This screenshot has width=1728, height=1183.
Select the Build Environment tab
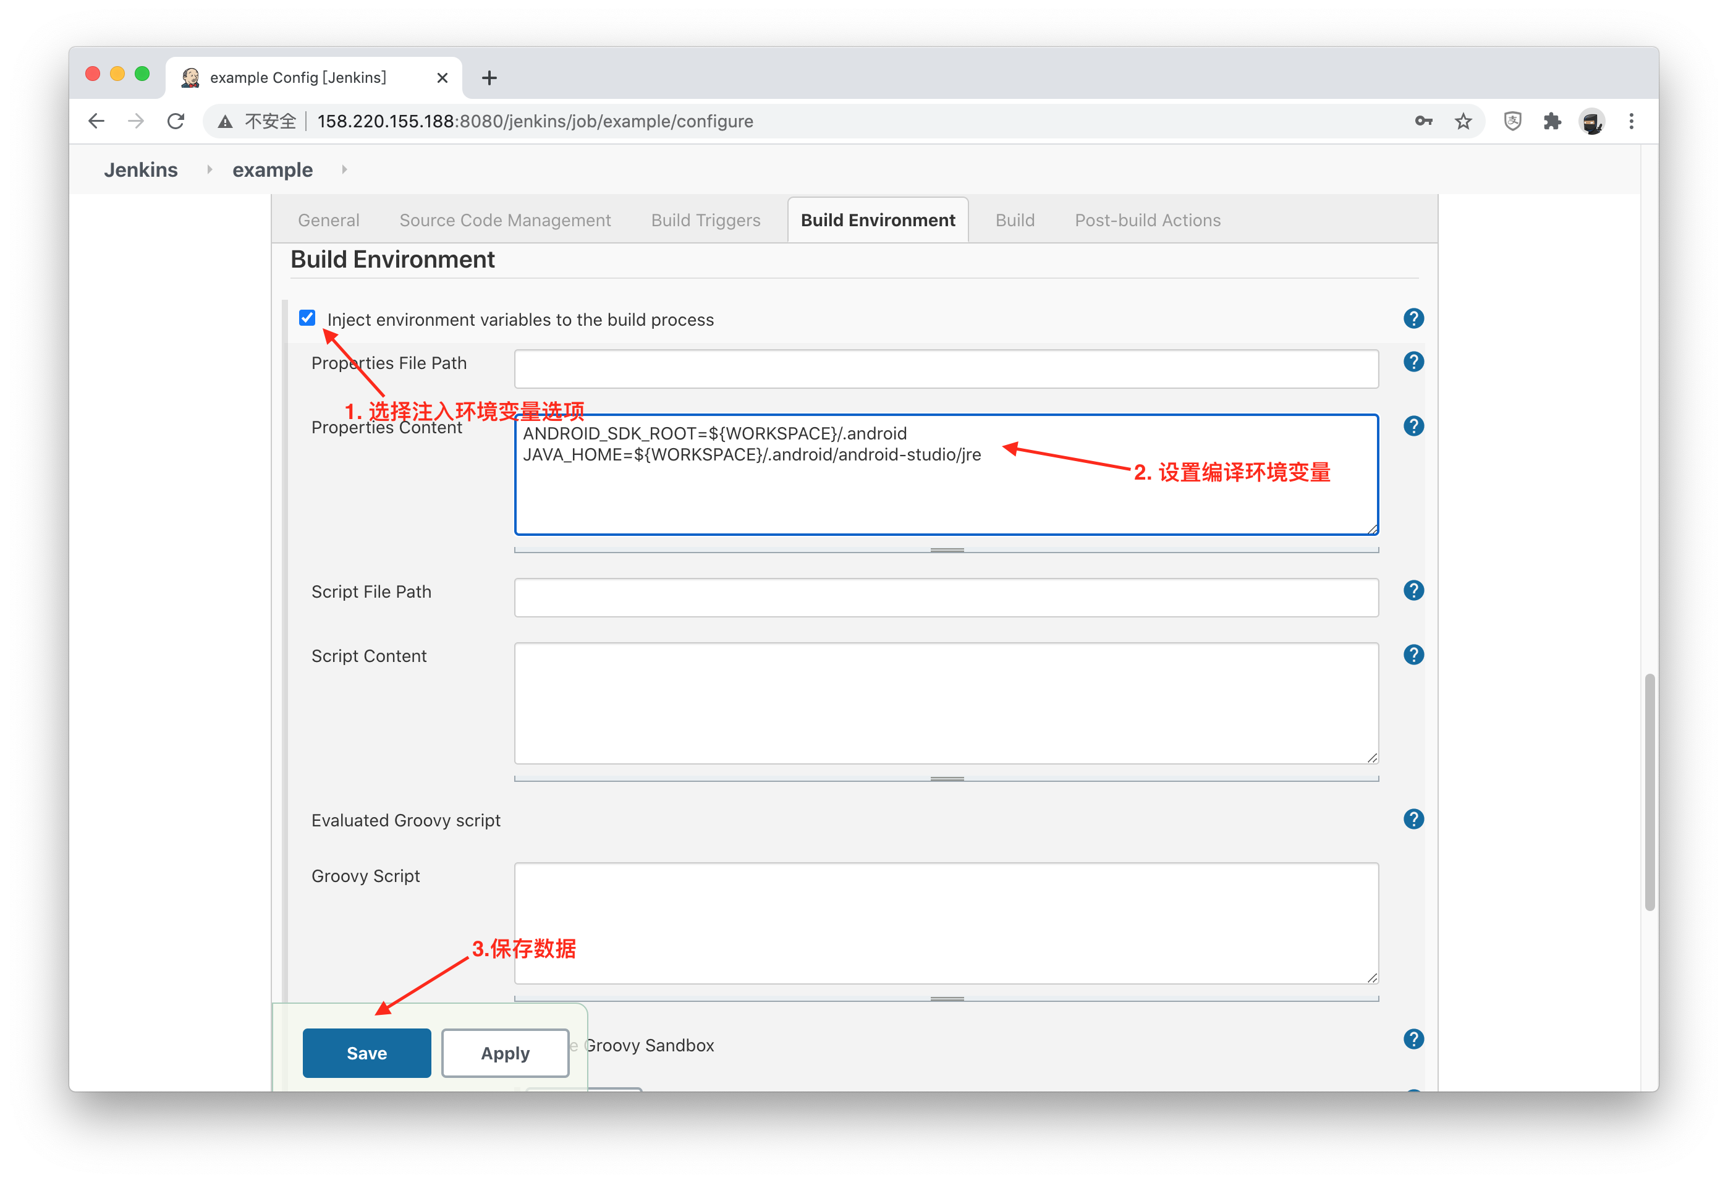tap(878, 220)
